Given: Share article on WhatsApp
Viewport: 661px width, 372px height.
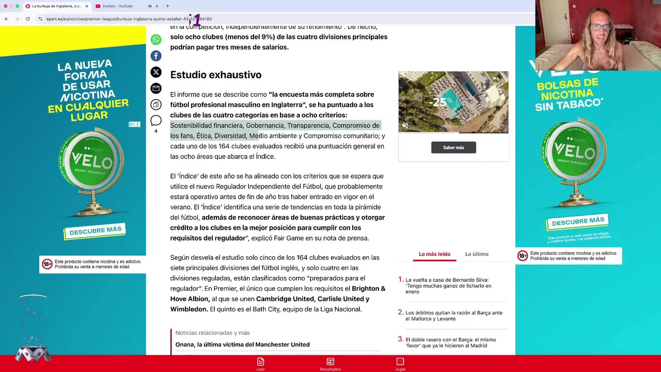Looking at the screenshot, I should (x=156, y=40).
